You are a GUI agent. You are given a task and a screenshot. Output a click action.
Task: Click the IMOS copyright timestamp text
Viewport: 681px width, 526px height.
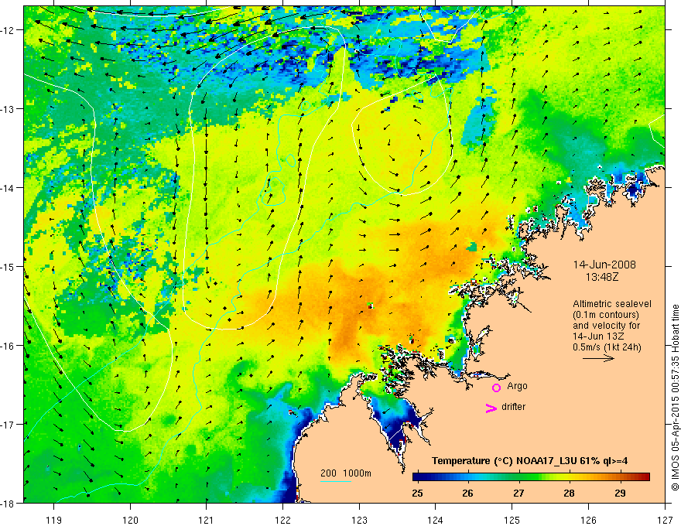(675, 398)
